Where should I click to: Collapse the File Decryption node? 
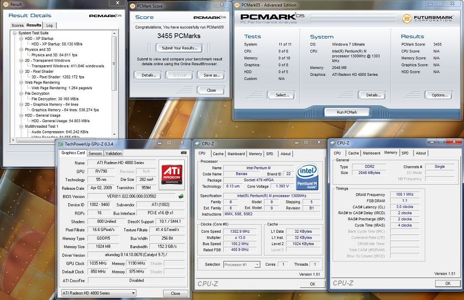tap(21, 93)
